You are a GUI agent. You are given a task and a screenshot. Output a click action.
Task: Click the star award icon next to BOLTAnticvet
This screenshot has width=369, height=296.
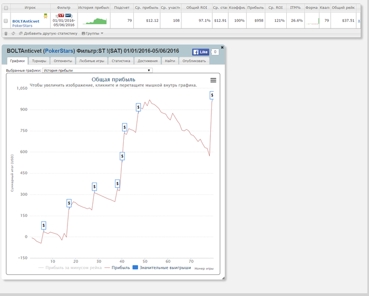45,16
